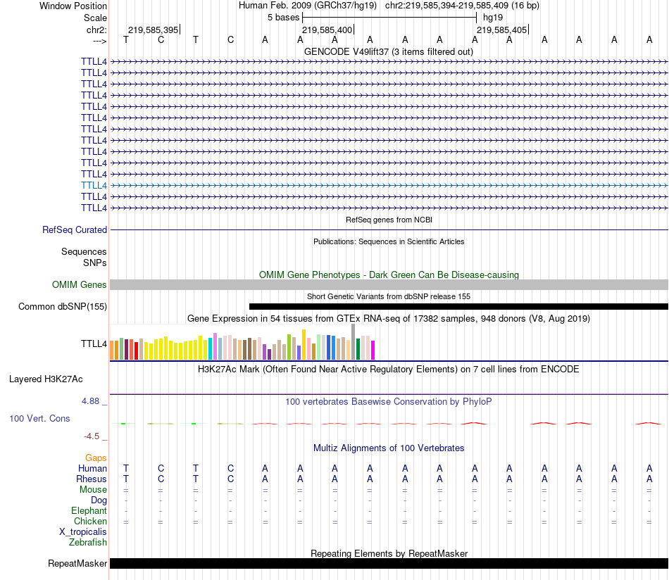
Task: Click the '--->' sequence direction label
Action: 99,41
